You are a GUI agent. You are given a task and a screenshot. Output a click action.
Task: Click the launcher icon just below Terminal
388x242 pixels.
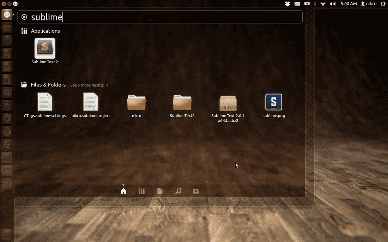pyautogui.click(x=7, y=171)
